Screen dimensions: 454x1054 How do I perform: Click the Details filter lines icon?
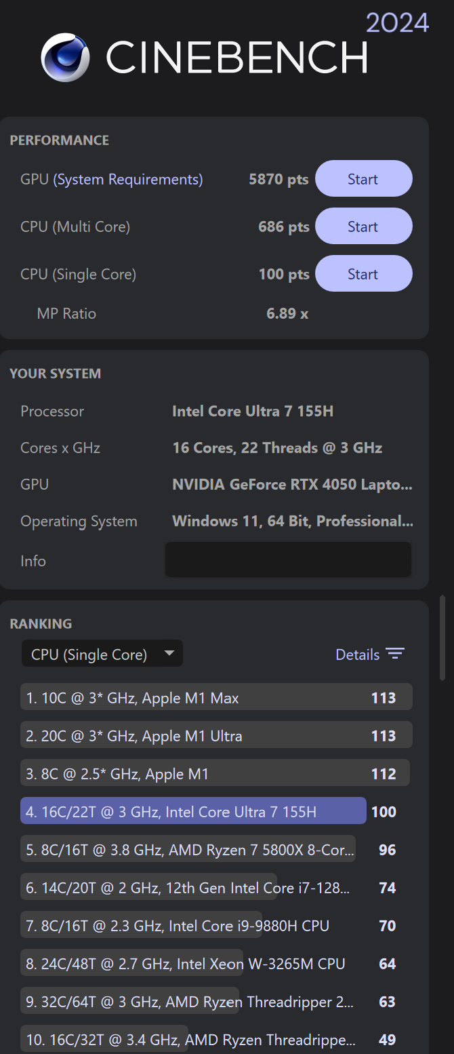(394, 654)
